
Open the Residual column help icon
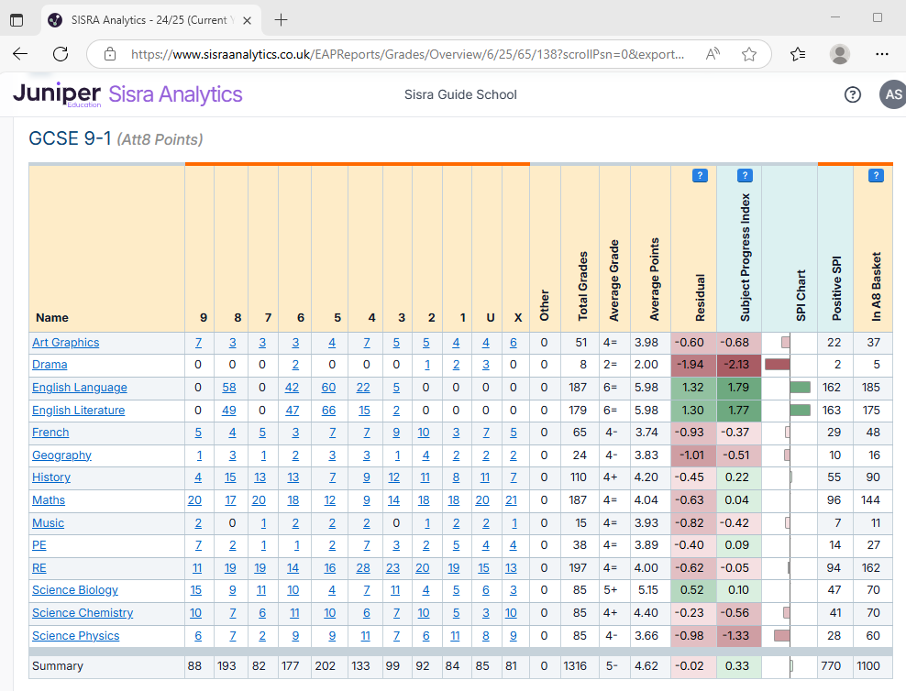coord(700,175)
